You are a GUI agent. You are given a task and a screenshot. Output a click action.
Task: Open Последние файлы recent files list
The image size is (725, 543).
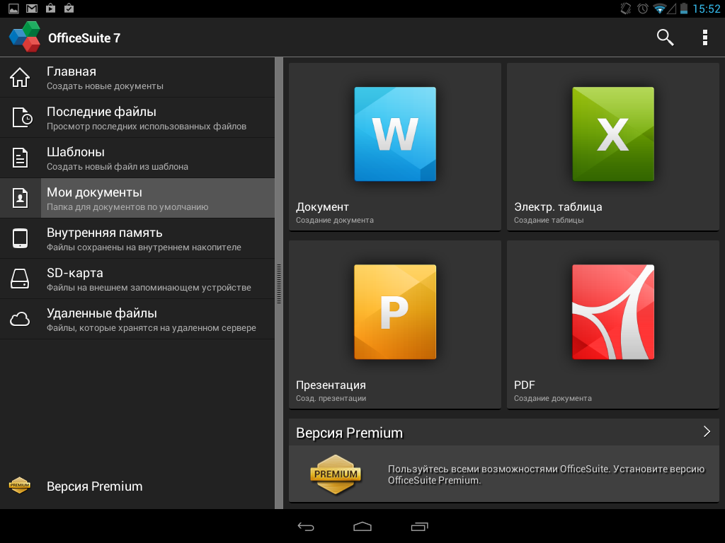click(x=137, y=118)
